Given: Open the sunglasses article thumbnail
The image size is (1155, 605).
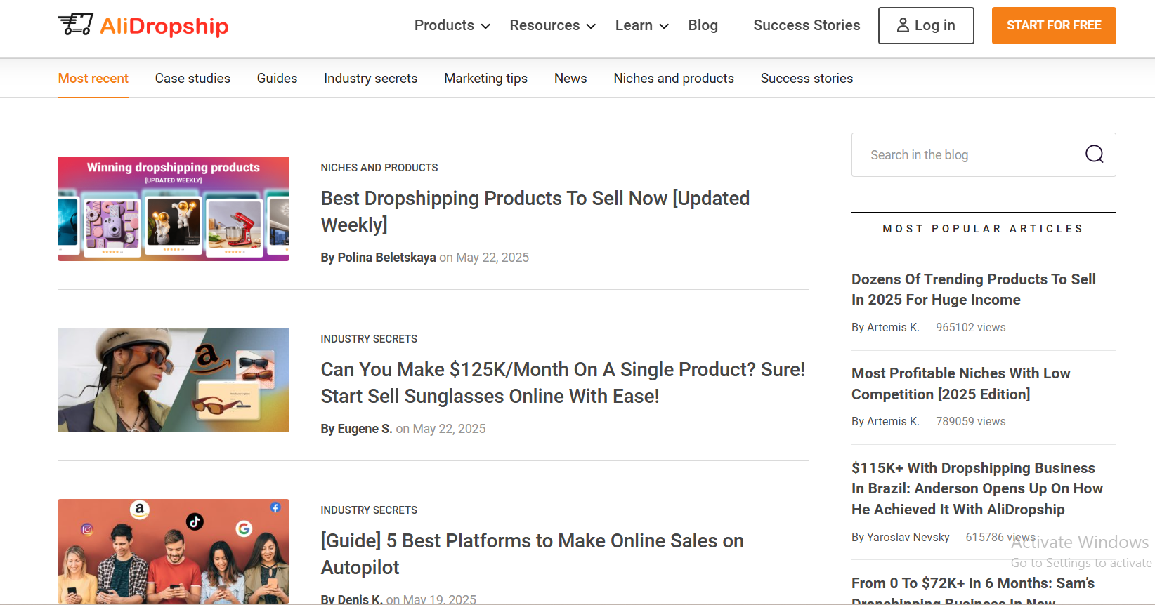Looking at the screenshot, I should [x=174, y=380].
